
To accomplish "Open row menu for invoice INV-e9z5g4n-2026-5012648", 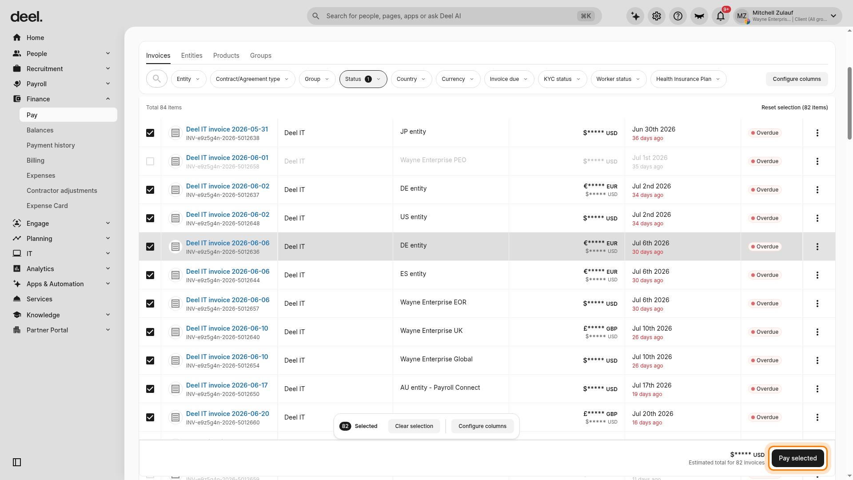I will (817, 218).
